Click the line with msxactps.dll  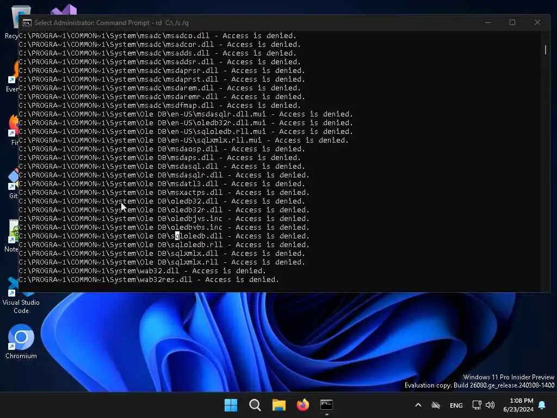pyautogui.click(x=164, y=192)
